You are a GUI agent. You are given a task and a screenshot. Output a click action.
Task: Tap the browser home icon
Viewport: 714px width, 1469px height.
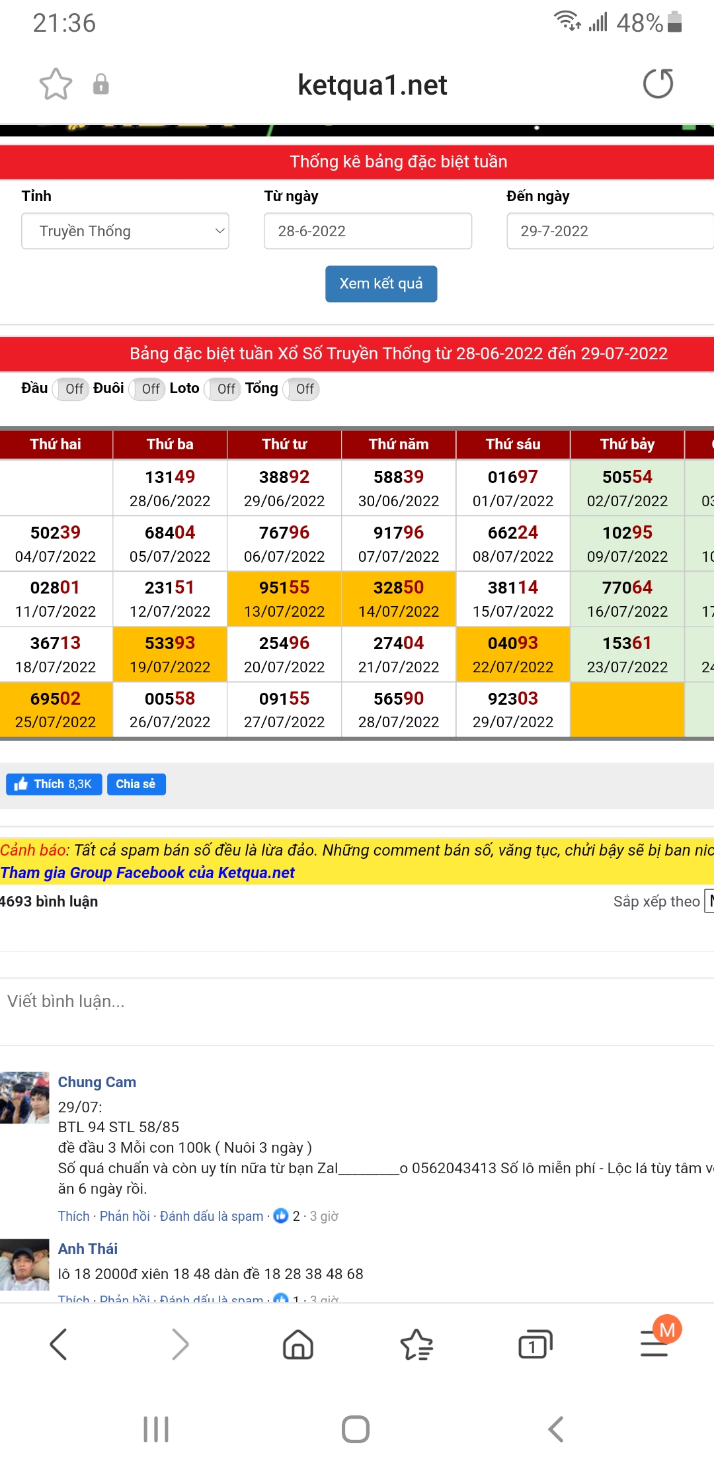tap(297, 1345)
